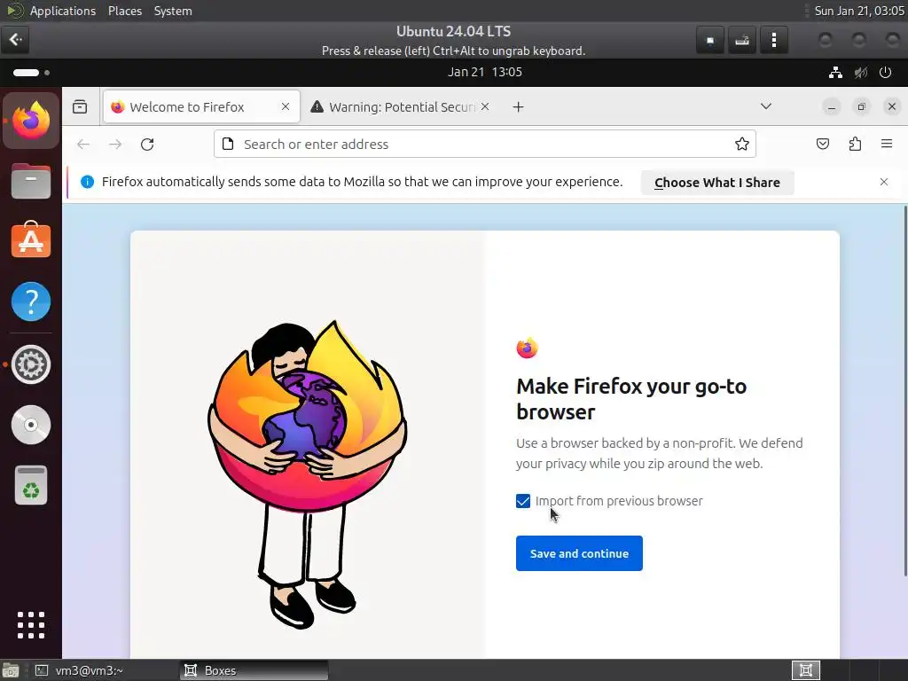Screen dimensions: 908x681
Task: Switch to Welcome to Firefox tab
Action: click(x=201, y=106)
